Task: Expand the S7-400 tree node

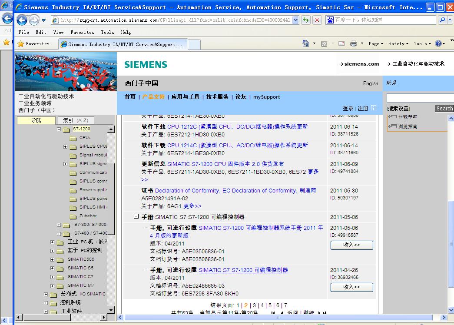Action: coord(59,233)
